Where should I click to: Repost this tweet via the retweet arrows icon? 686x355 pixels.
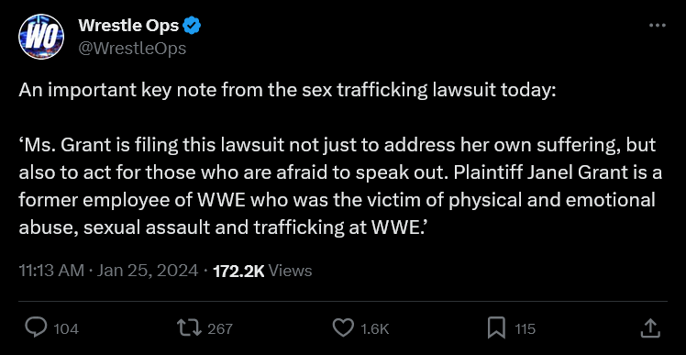pos(189,328)
